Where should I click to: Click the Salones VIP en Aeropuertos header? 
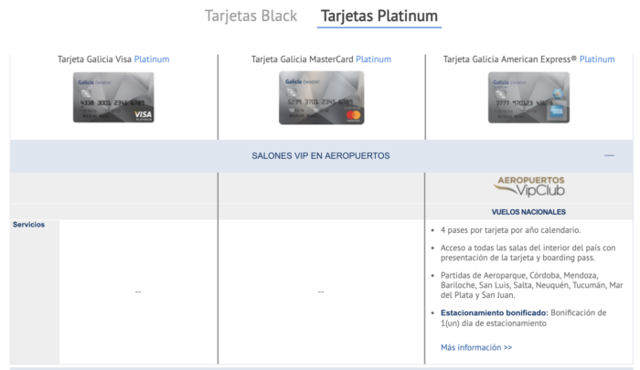click(x=320, y=156)
